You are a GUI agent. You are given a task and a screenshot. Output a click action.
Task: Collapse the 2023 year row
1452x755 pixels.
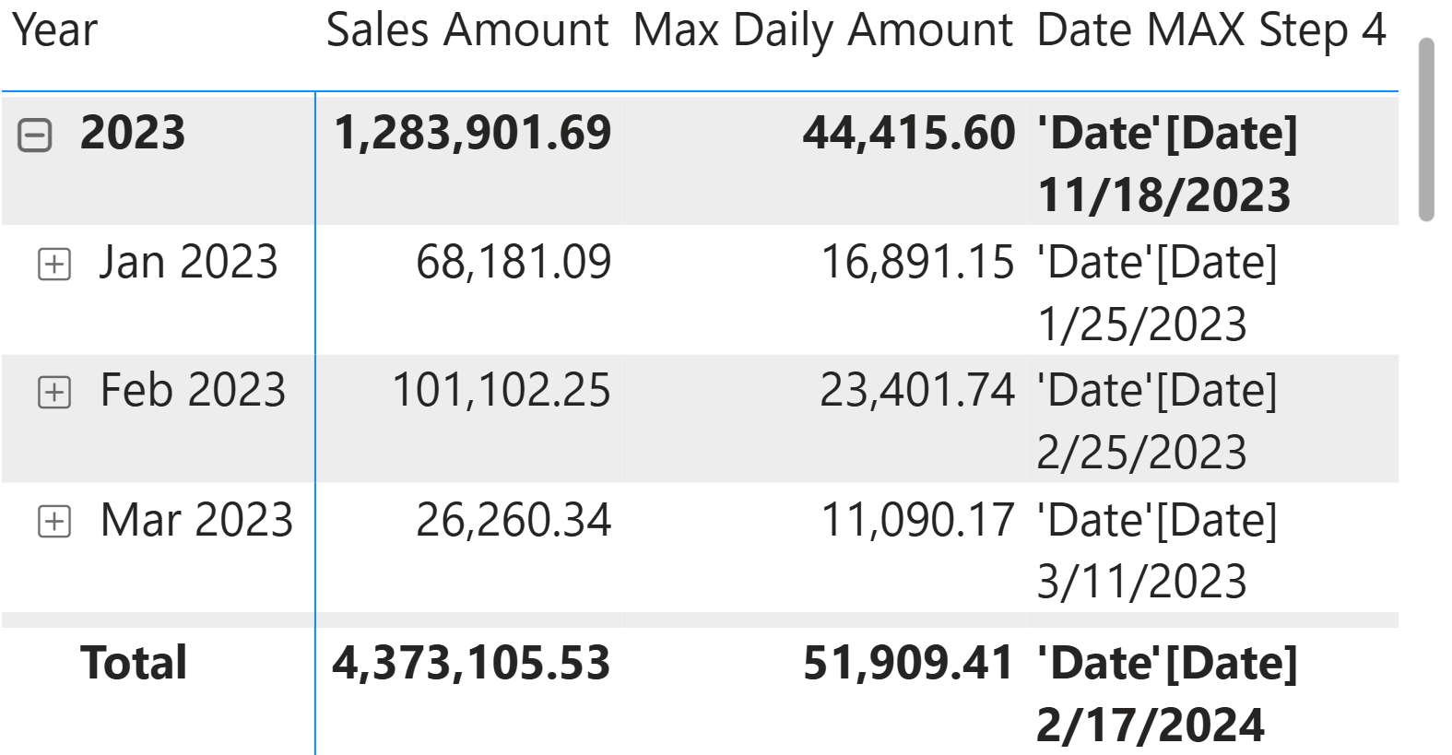click(35, 136)
